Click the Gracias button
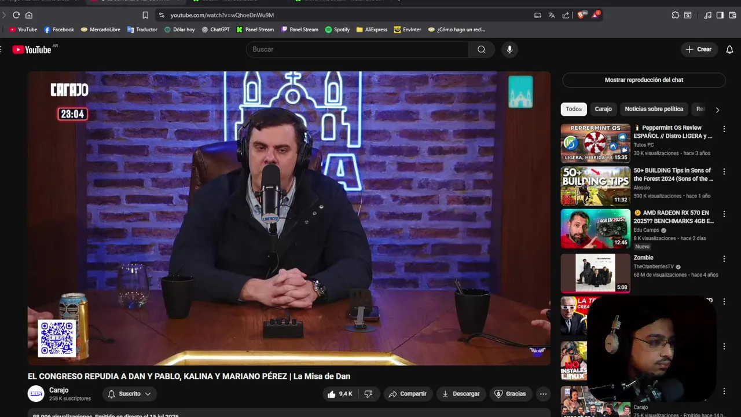The height and width of the screenshot is (417, 741). (x=510, y=394)
